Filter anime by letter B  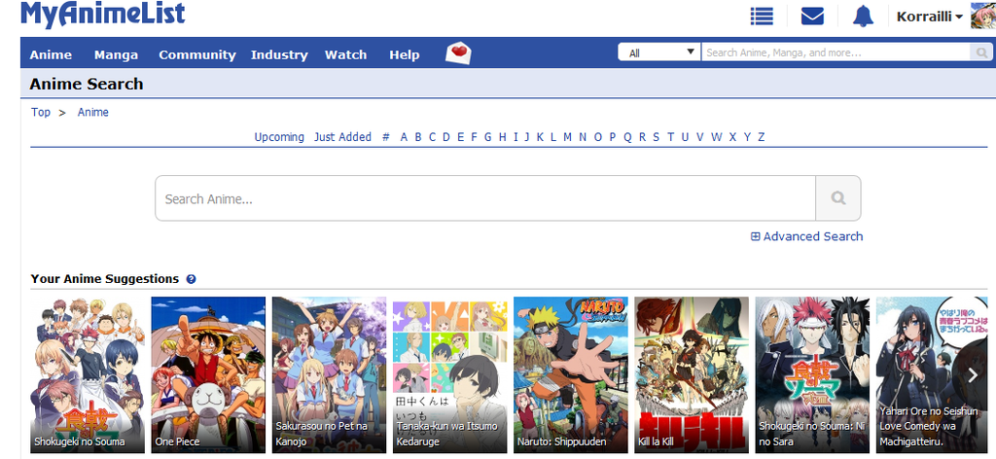[x=418, y=136]
